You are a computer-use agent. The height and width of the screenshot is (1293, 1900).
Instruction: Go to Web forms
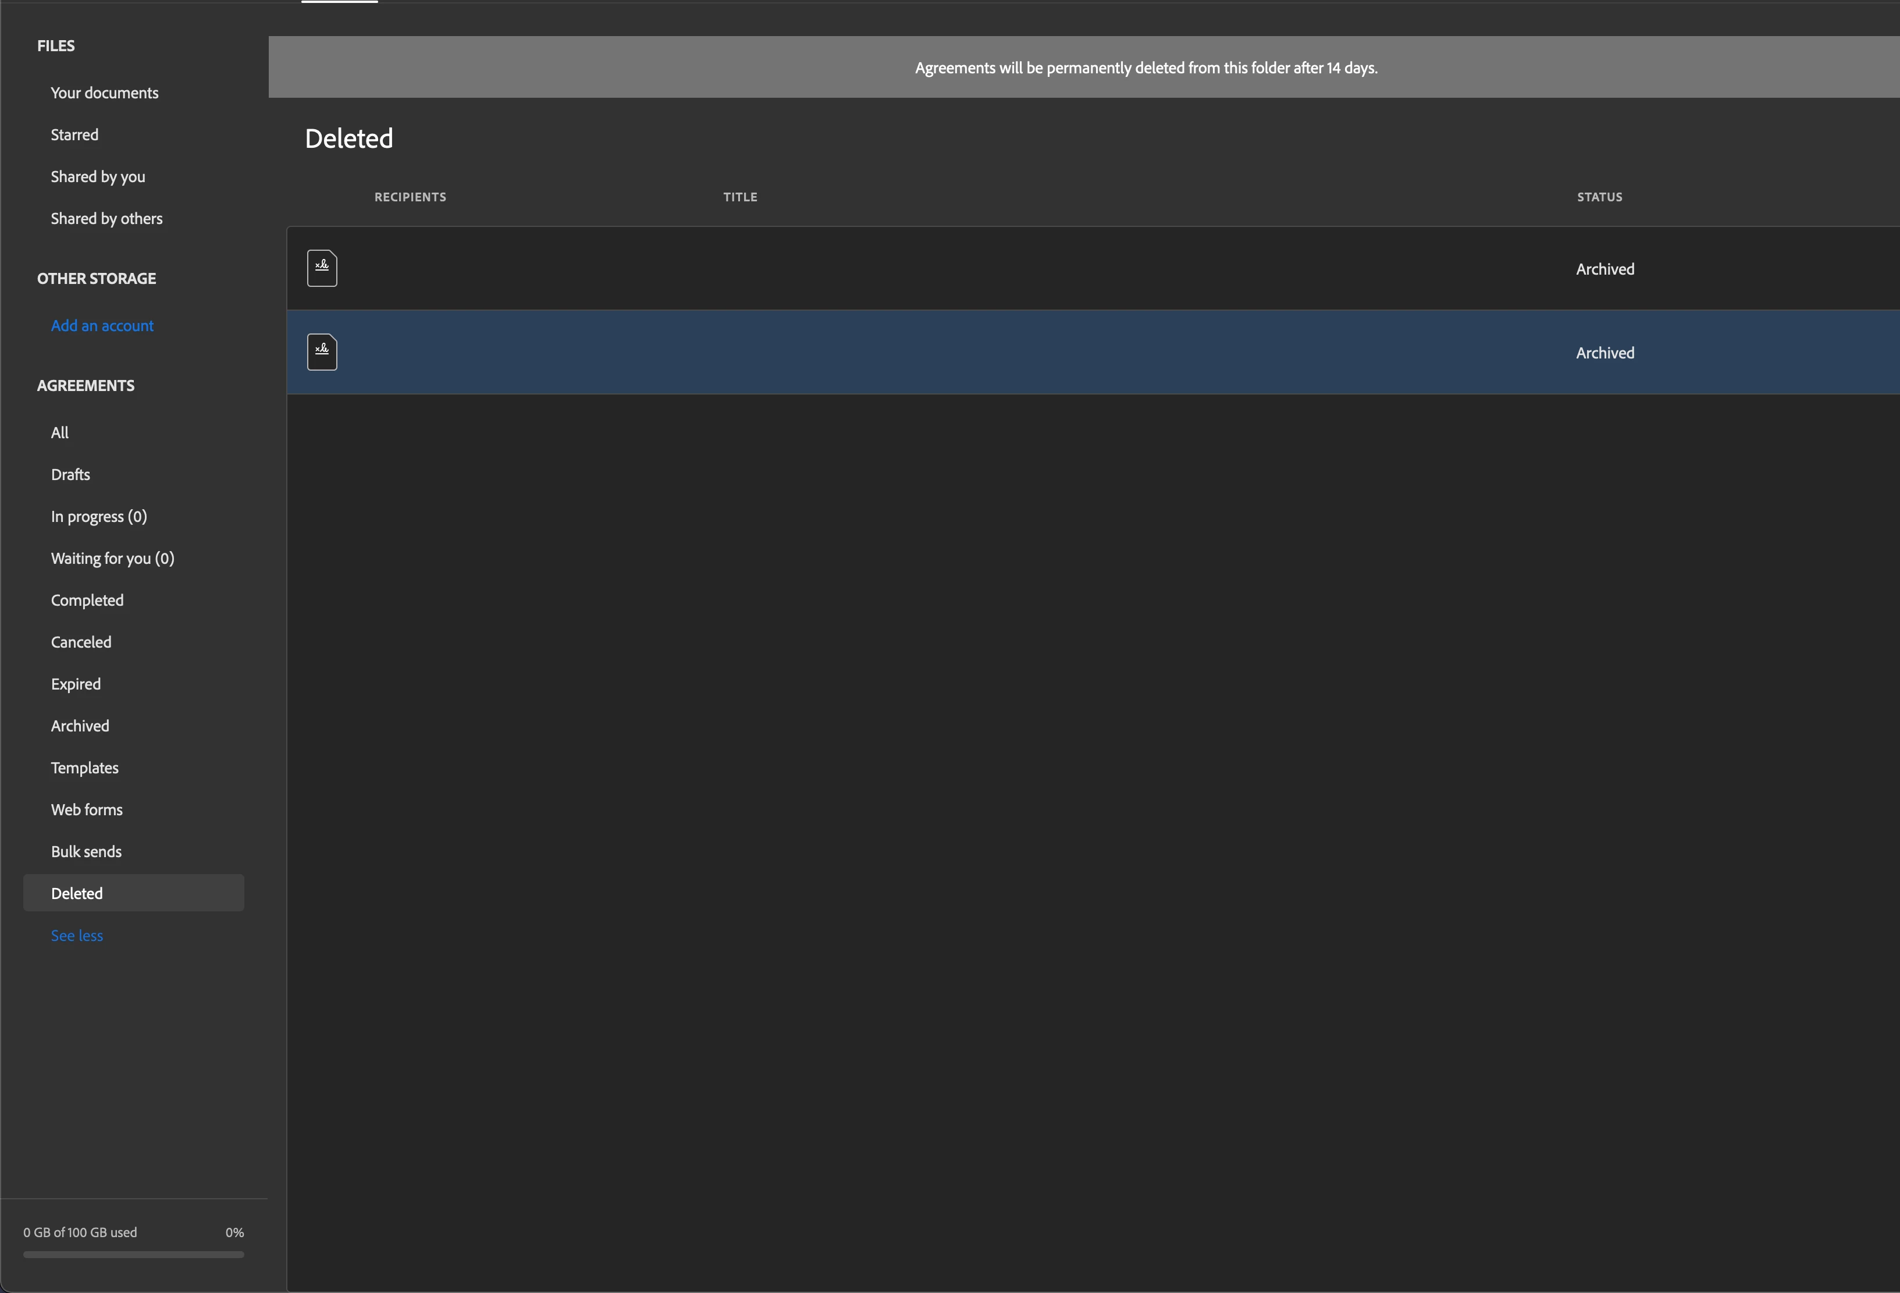[87, 809]
